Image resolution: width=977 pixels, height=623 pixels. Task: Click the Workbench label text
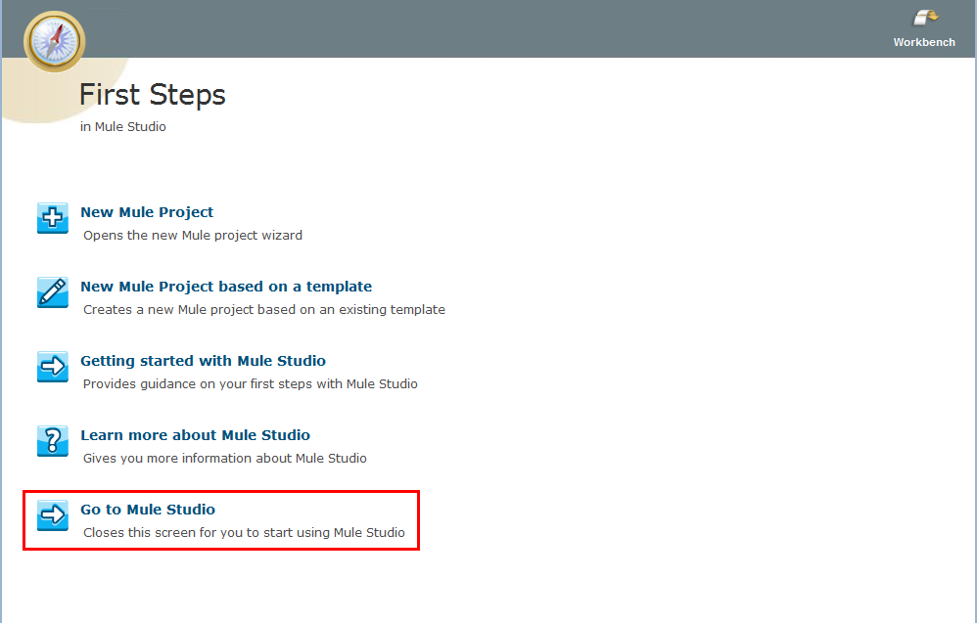coord(924,42)
